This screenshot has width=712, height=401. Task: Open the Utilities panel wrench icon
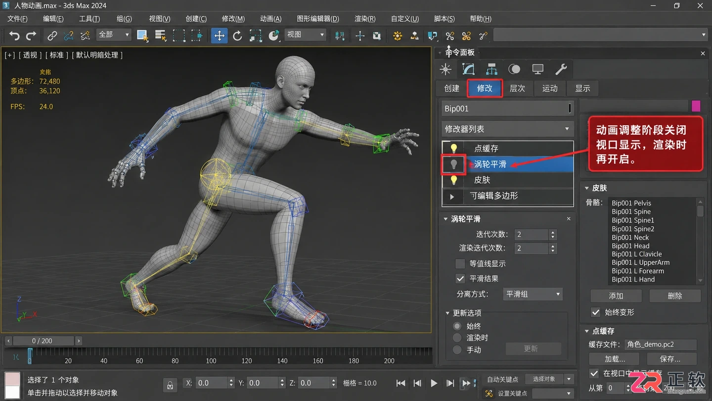[x=561, y=69]
